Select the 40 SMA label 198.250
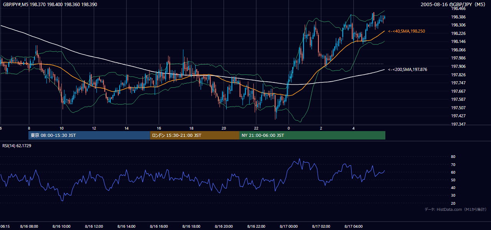 (x=406, y=31)
